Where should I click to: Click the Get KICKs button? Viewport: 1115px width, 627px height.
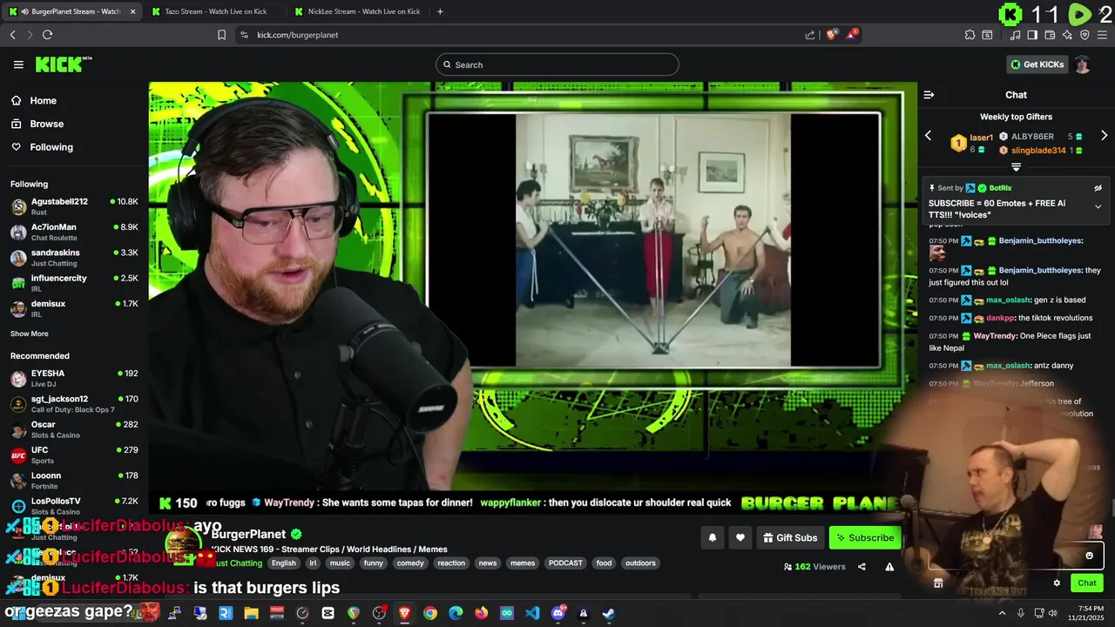1037,64
